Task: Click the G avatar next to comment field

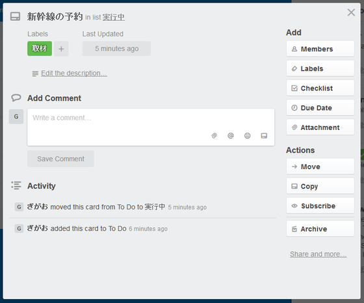Action: click(16, 116)
